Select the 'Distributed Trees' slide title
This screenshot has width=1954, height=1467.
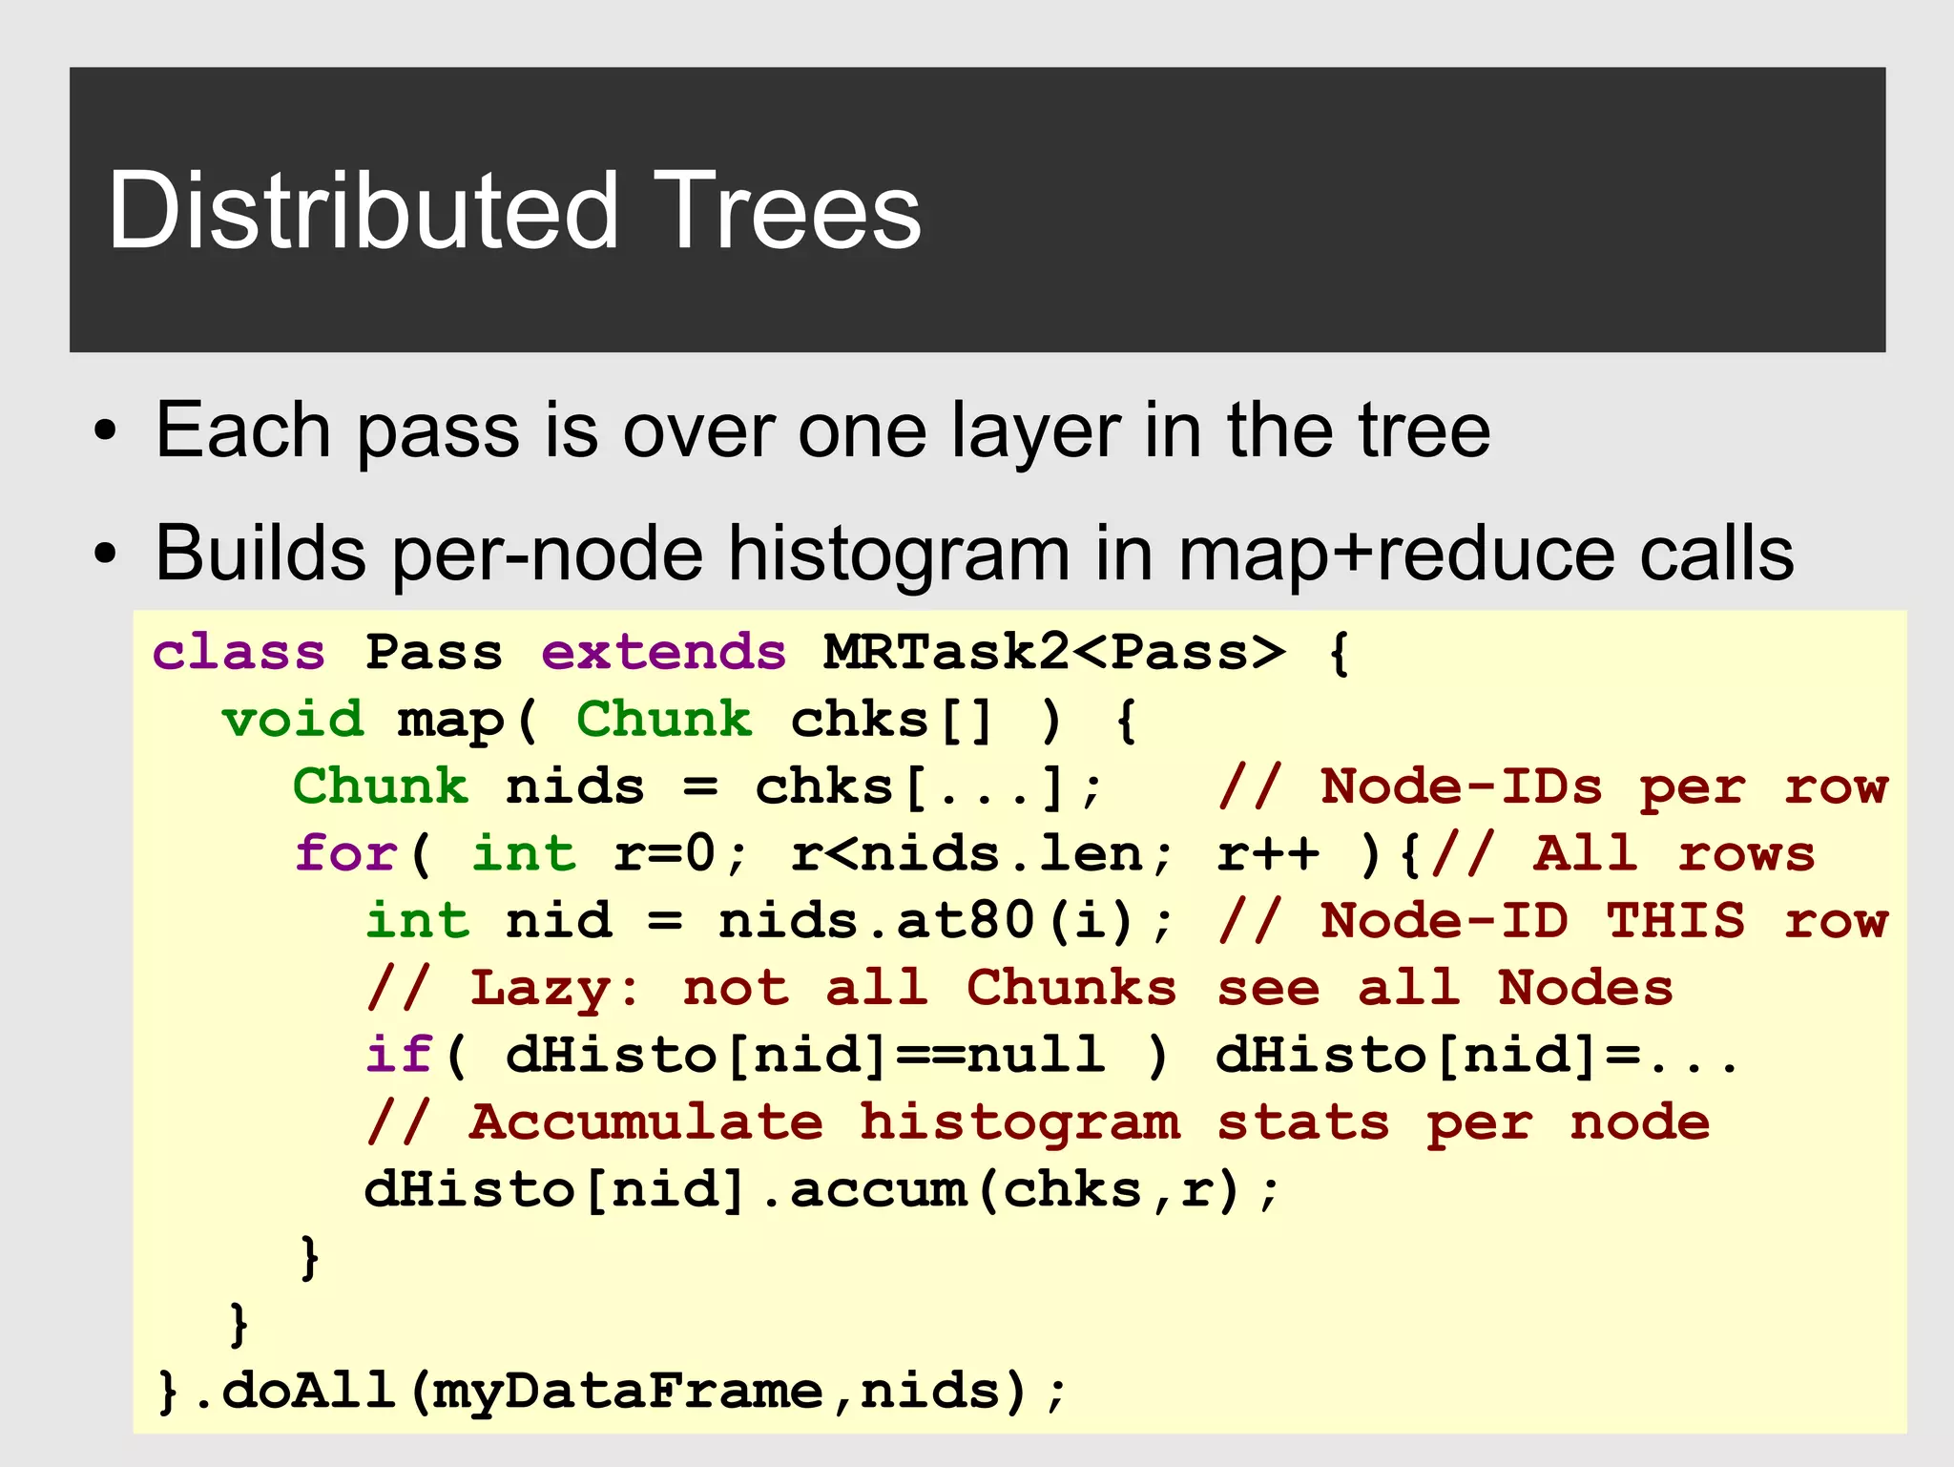point(515,210)
